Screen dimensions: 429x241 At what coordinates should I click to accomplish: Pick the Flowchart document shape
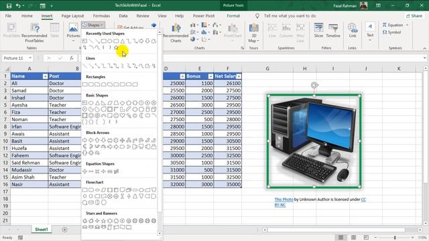(x=122, y=190)
